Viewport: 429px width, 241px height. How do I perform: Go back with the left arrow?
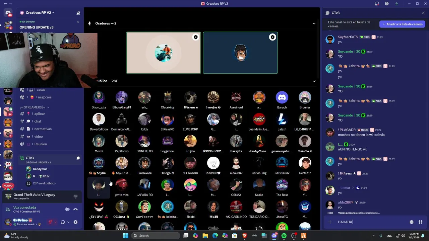click(5, 3)
